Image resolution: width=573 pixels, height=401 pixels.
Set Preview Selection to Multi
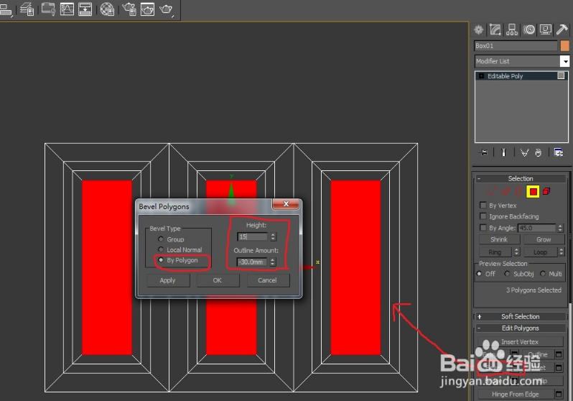point(543,274)
